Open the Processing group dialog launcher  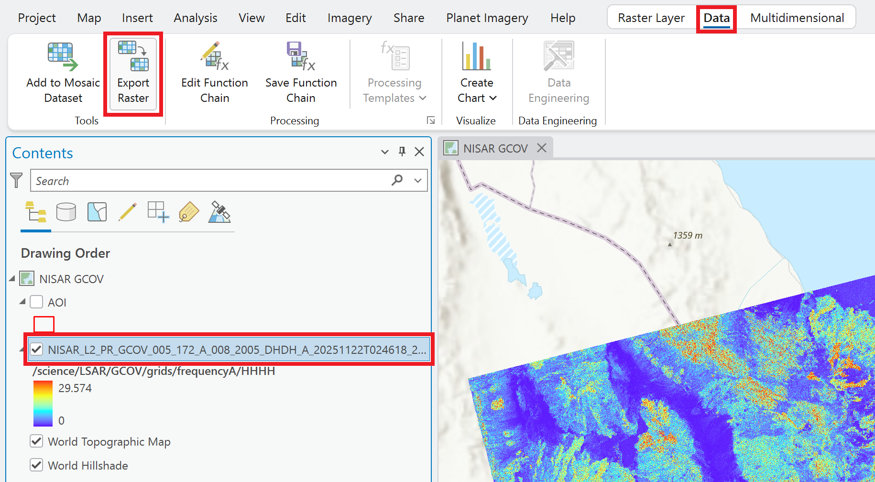pos(431,120)
